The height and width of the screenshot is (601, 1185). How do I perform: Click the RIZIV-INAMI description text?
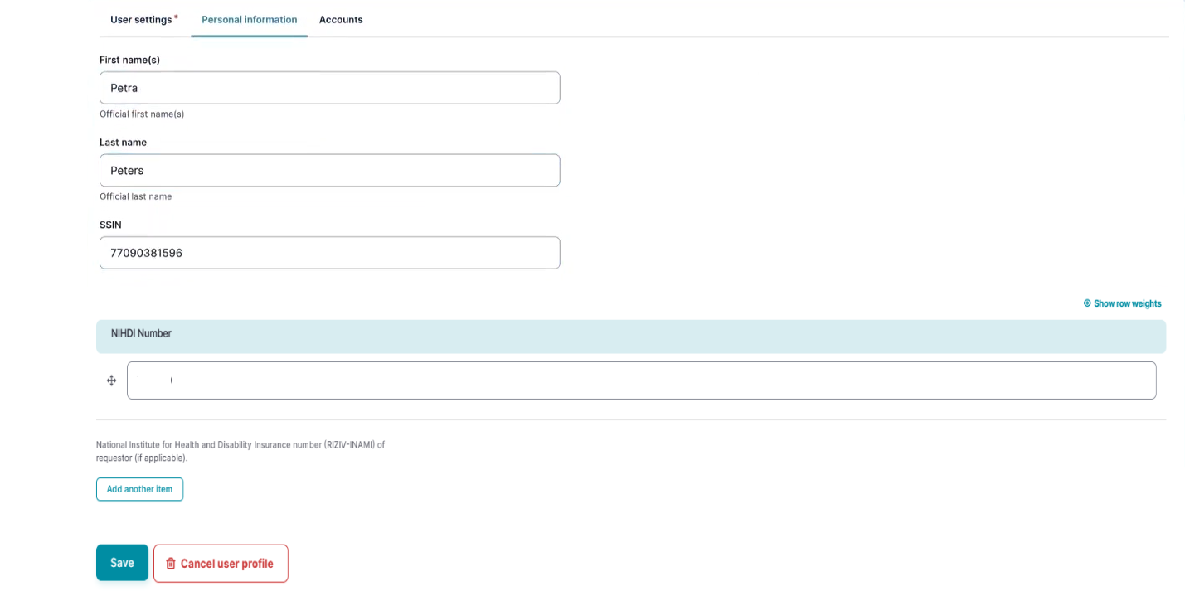click(240, 451)
